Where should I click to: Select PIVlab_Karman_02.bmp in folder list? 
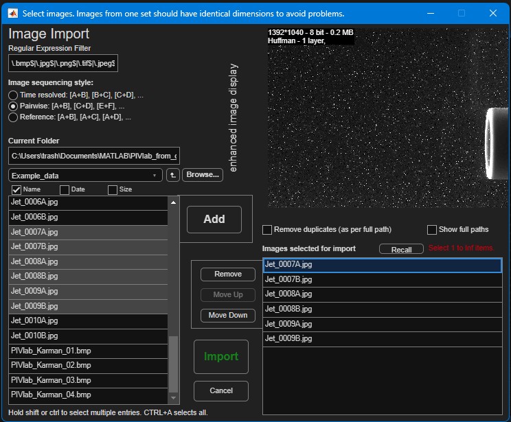[x=89, y=366]
